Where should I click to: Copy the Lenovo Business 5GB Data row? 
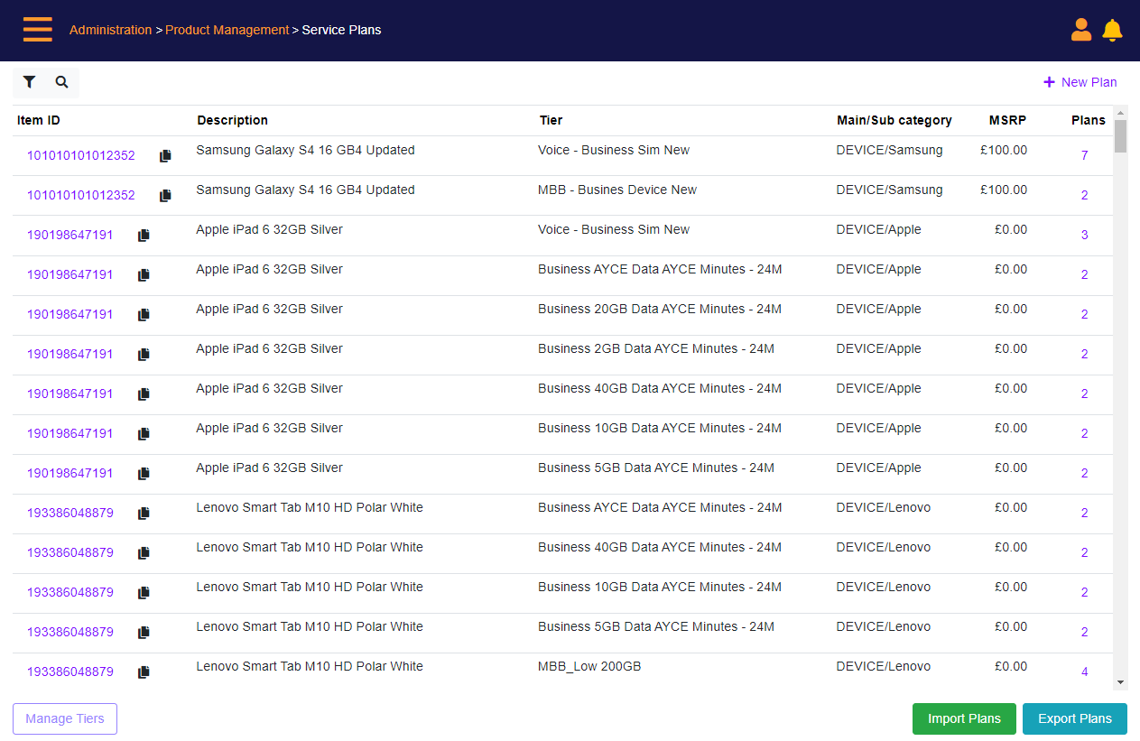click(144, 633)
